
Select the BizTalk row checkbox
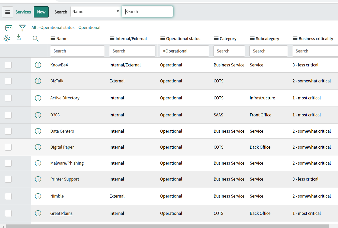click(x=8, y=81)
